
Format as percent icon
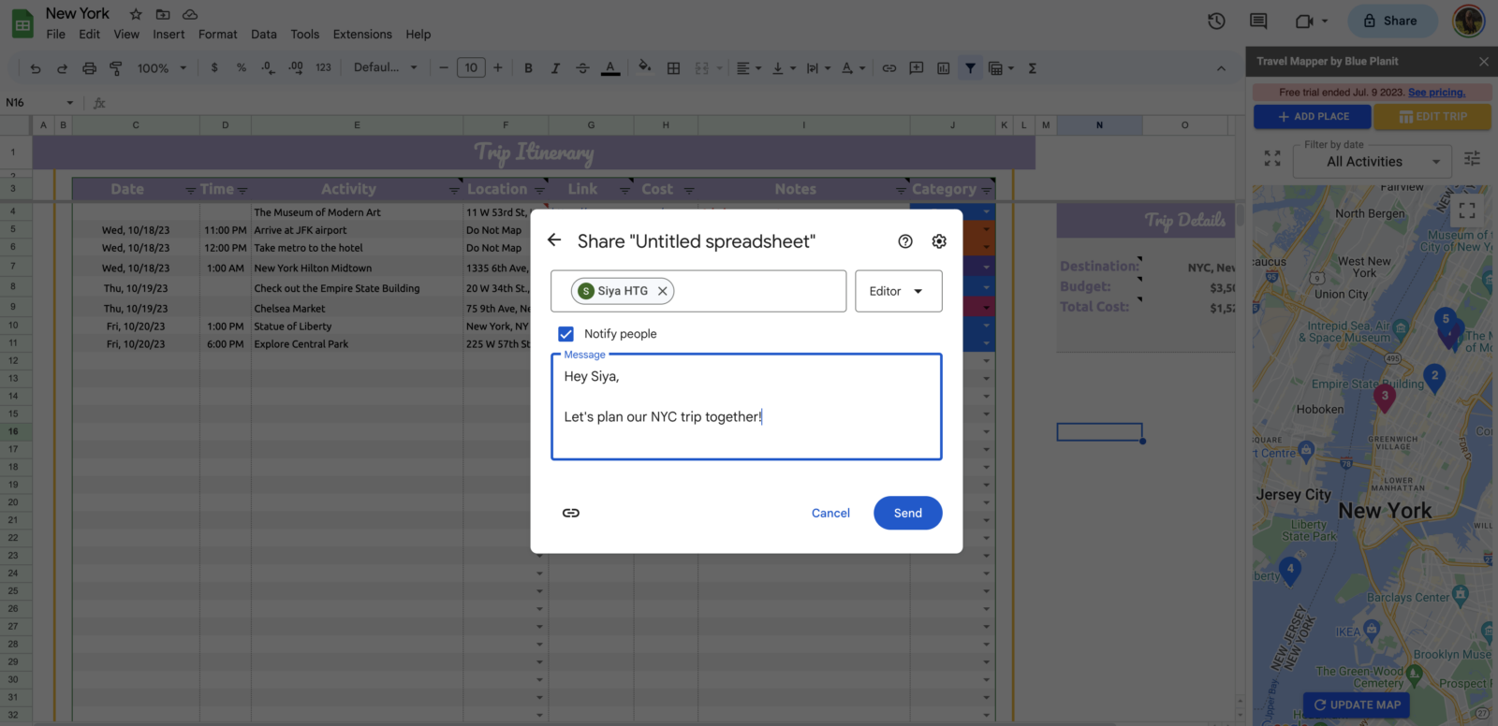click(x=242, y=67)
